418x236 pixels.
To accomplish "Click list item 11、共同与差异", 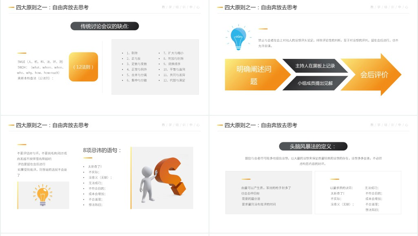I will [174, 75].
